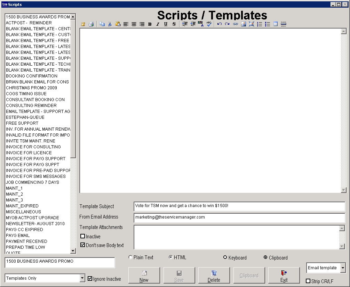This screenshot has width=350, height=287.
Task: Select the Plain Text radio button
Action: (x=130, y=257)
